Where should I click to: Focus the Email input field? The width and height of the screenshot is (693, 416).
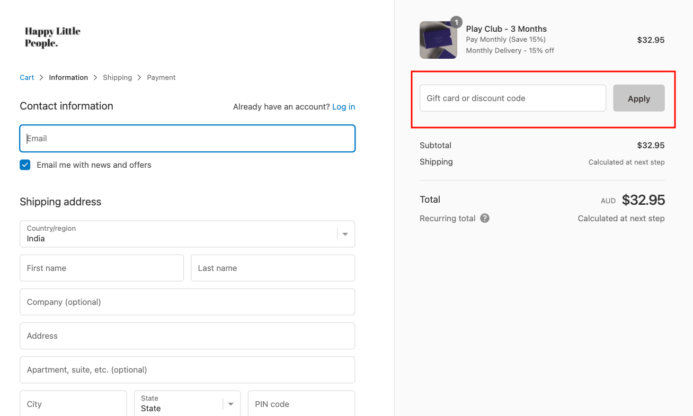[187, 138]
